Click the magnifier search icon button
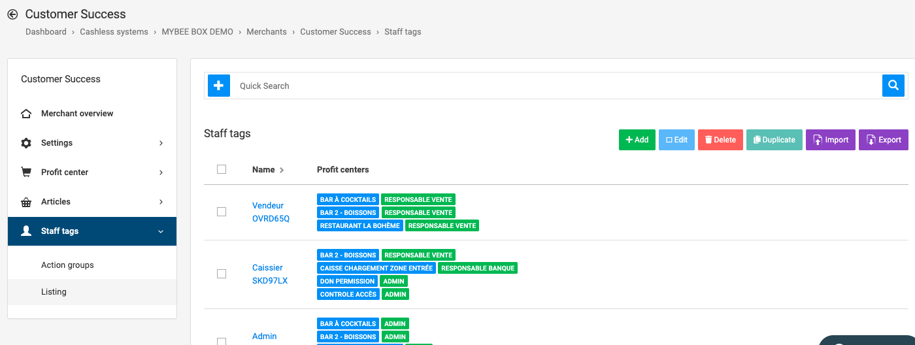 pyautogui.click(x=893, y=86)
